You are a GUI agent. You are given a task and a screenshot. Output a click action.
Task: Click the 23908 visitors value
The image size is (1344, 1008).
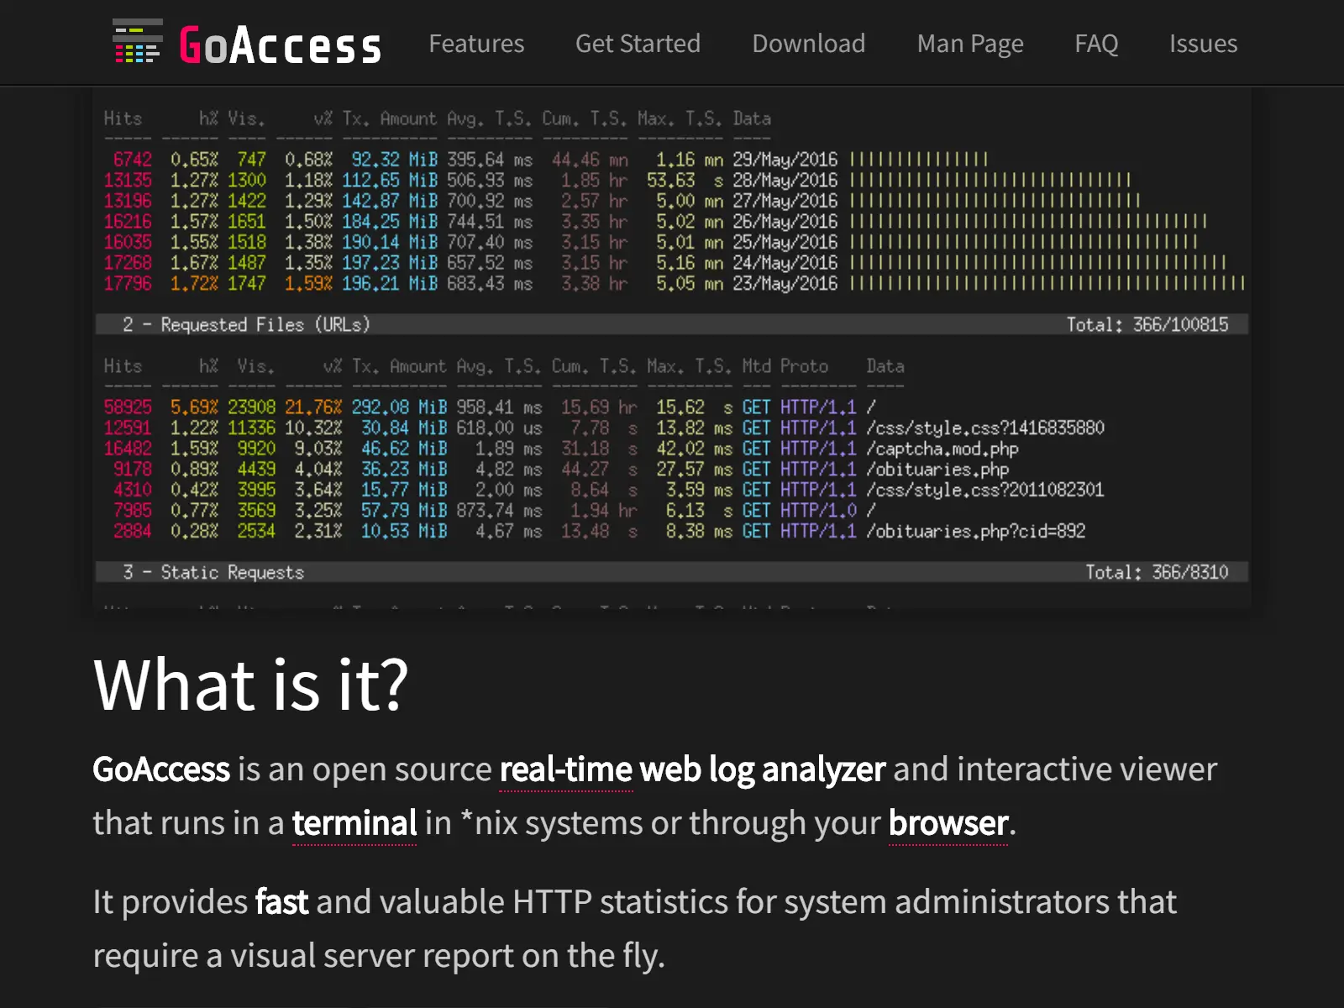(x=251, y=407)
